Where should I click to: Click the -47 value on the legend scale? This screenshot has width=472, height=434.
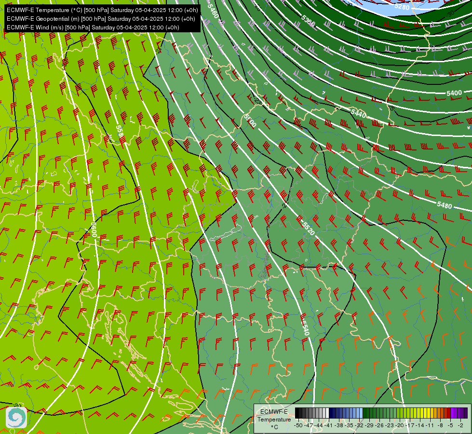tap(308, 425)
